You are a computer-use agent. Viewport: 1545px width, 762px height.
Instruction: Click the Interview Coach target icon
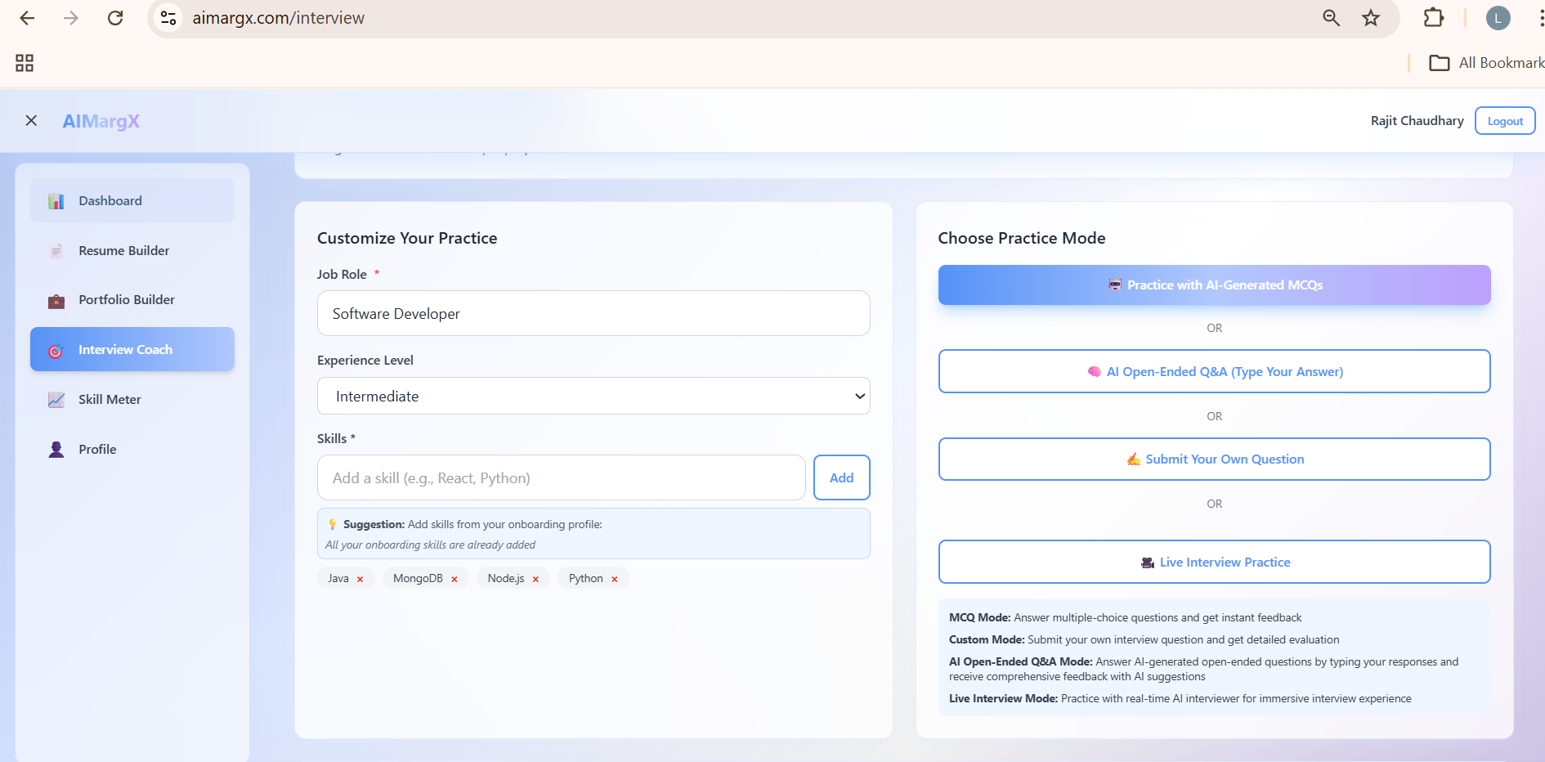tap(56, 350)
